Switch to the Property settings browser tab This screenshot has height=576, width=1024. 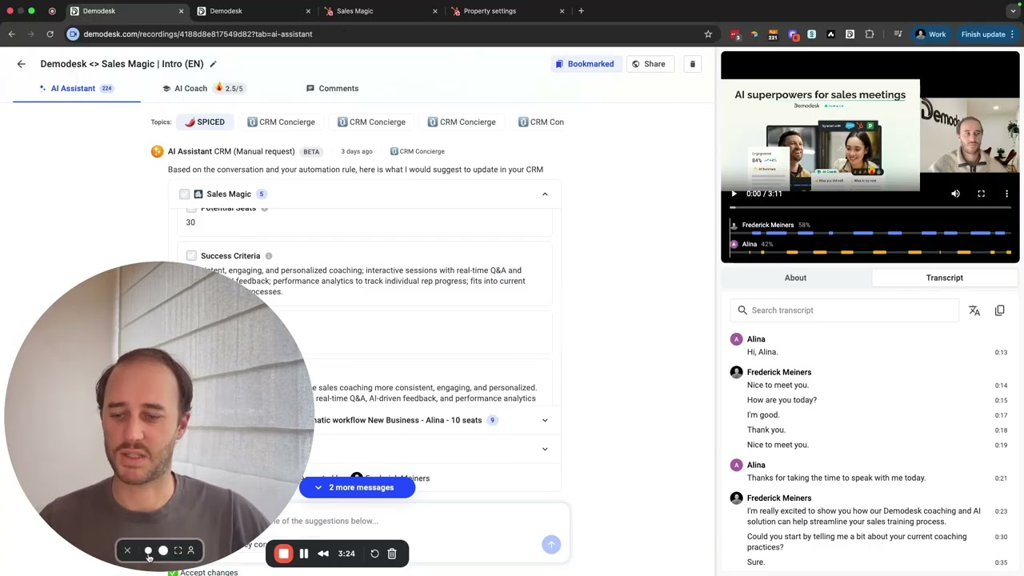coord(507,11)
